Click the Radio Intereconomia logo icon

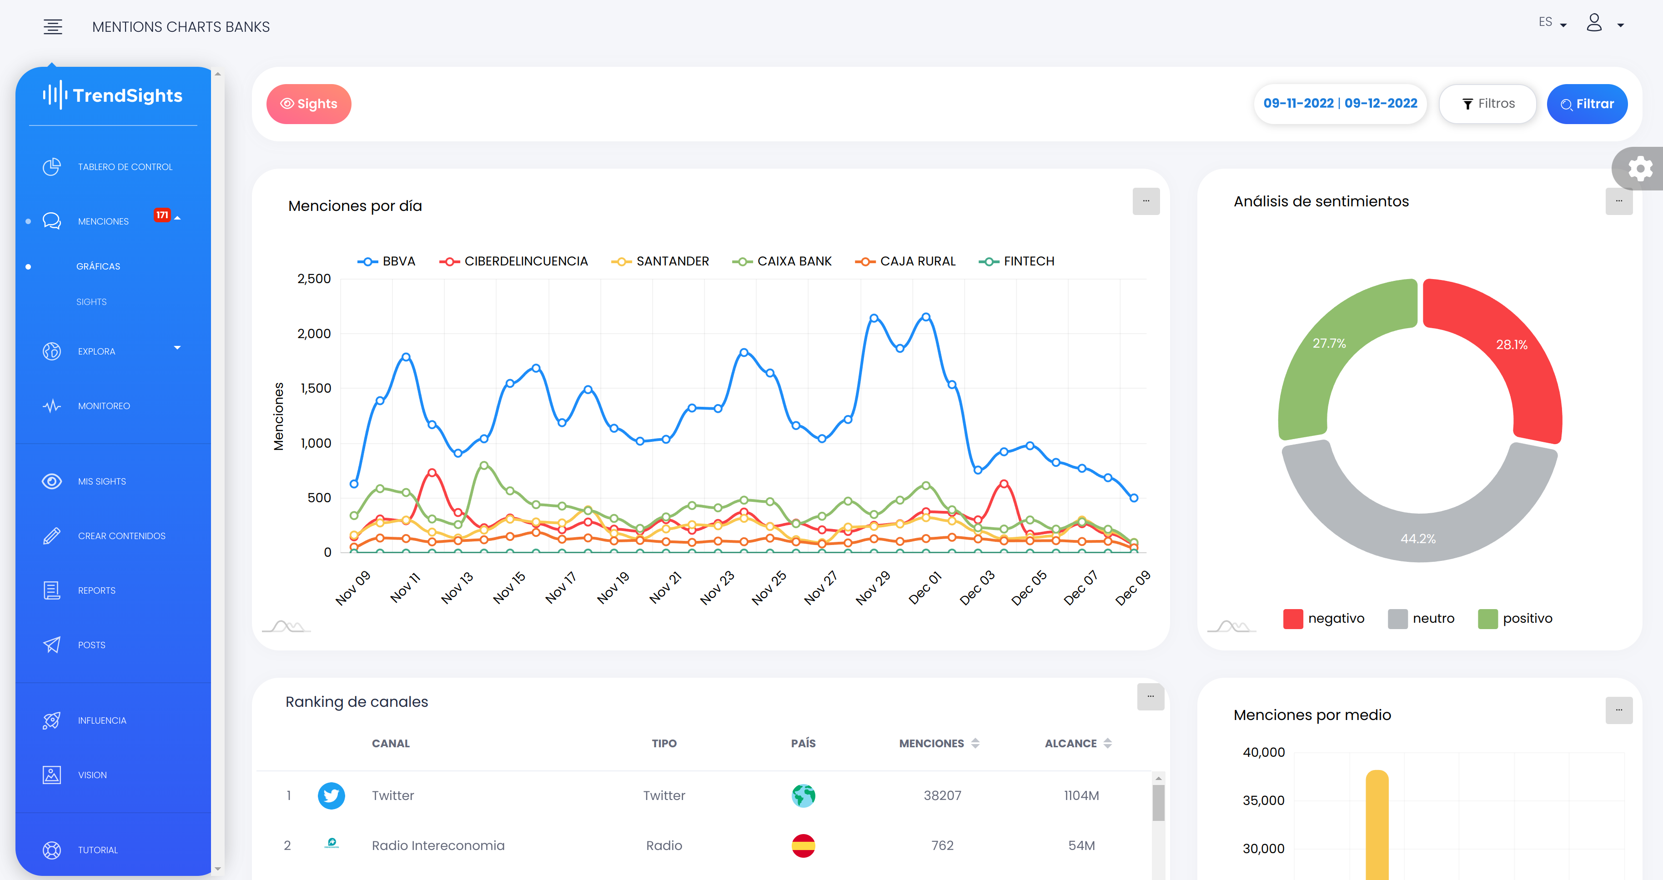(331, 843)
